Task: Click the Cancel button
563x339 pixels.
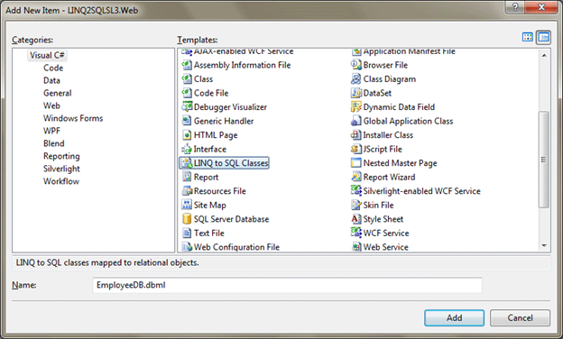Action: (520, 318)
